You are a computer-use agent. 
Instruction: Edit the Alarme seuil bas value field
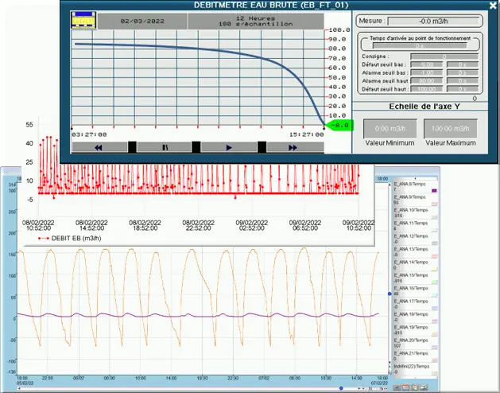coord(426,72)
